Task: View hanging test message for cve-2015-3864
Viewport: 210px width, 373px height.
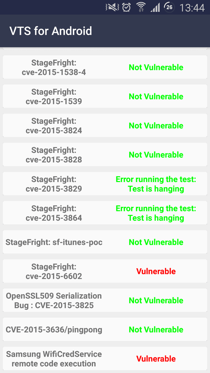Action: 156,213
